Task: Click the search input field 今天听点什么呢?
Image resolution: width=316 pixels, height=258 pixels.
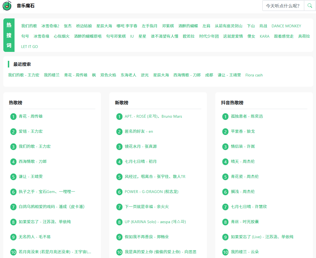Action: tap(282, 6)
